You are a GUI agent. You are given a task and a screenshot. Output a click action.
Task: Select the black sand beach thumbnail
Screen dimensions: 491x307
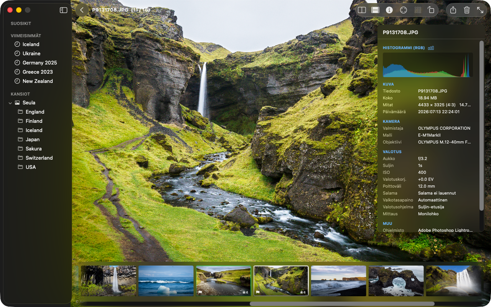339,281
